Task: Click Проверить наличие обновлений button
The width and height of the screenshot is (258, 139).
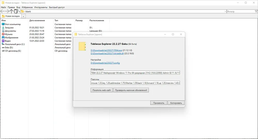Action: pos(131,90)
